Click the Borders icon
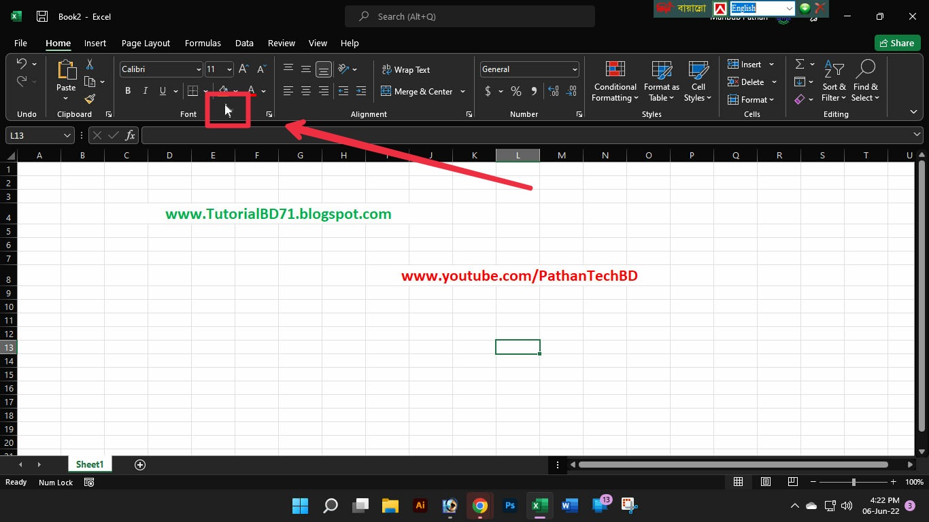 click(x=192, y=91)
